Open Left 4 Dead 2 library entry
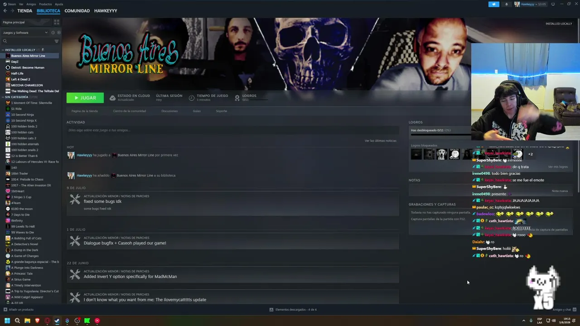 pos(20,79)
